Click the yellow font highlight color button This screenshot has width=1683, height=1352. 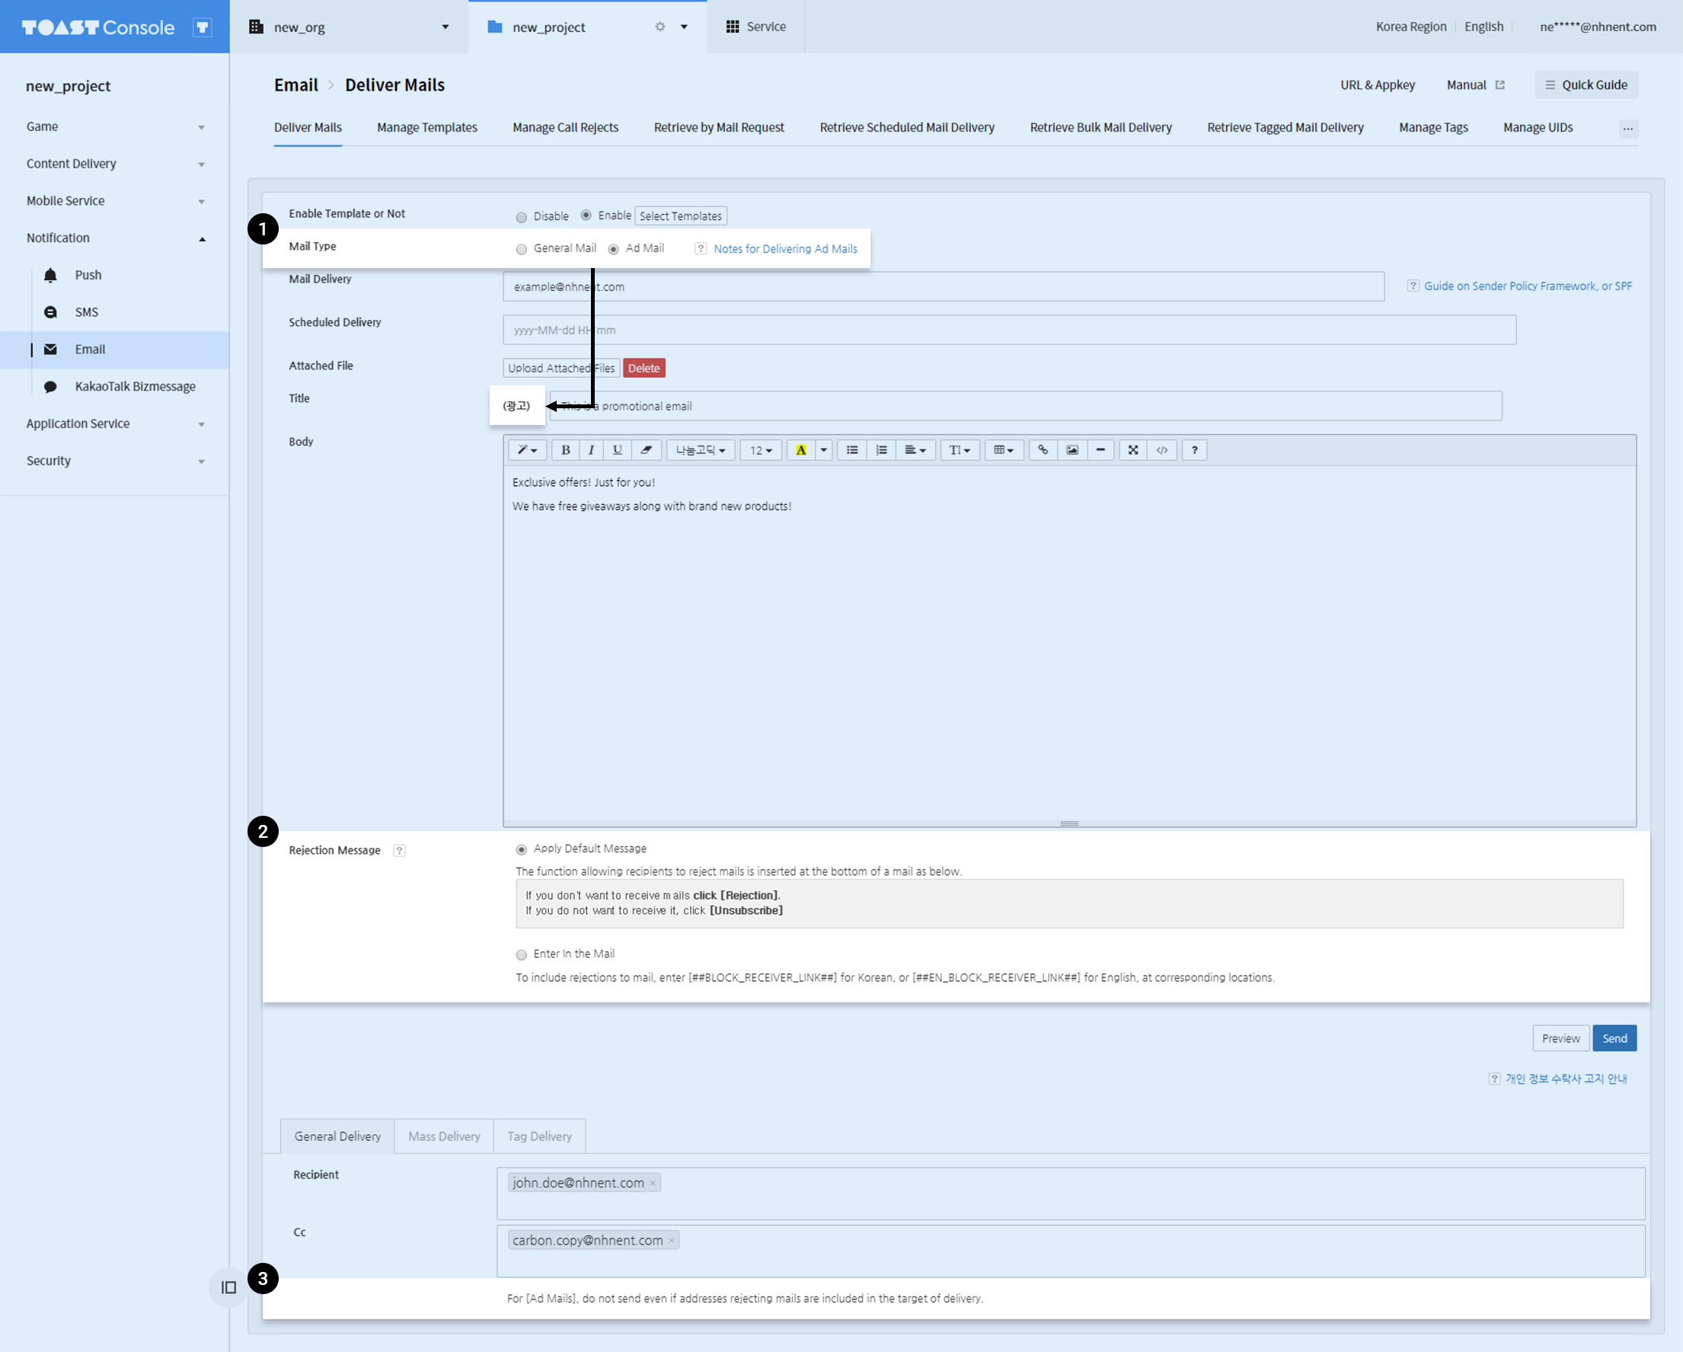(800, 450)
